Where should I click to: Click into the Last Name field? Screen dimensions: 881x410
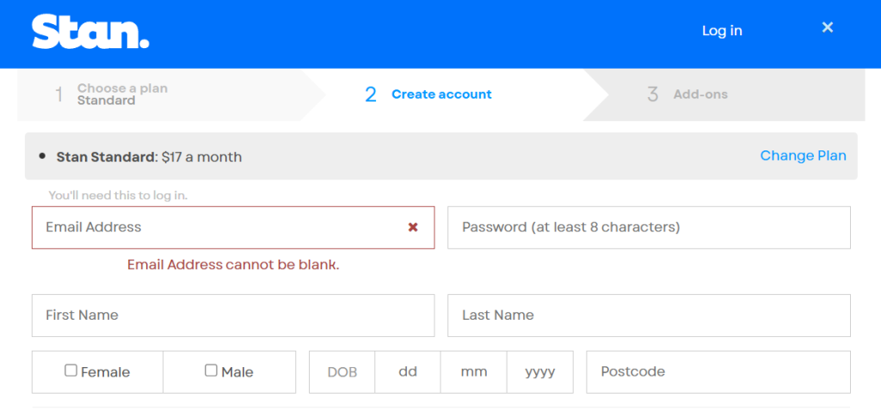pos(649,315)
